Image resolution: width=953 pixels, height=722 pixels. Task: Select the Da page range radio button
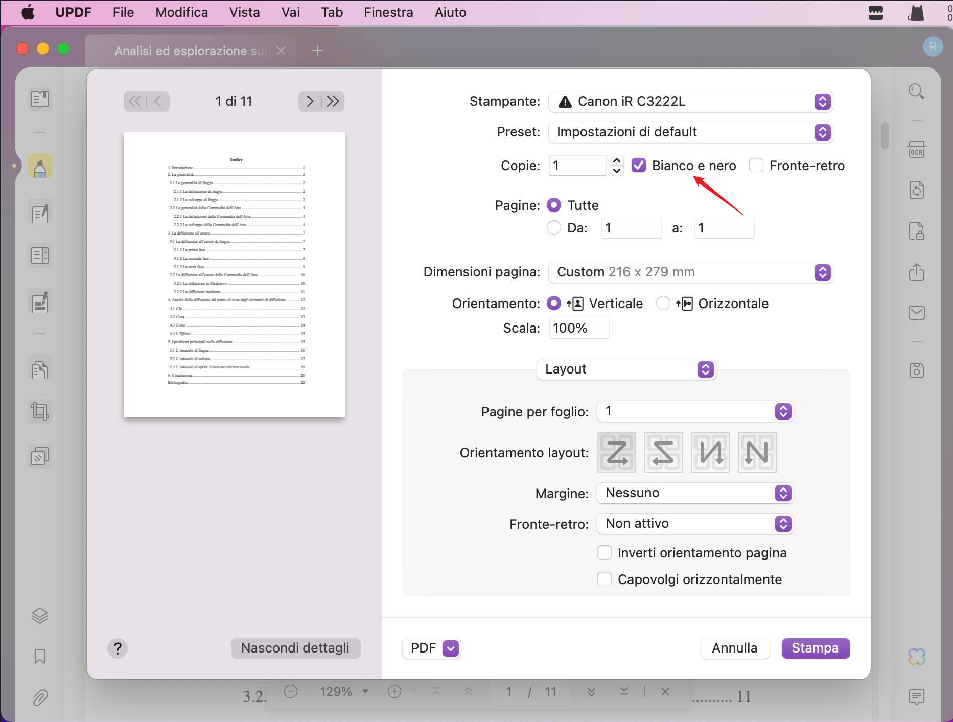click(x=554, y=228)
